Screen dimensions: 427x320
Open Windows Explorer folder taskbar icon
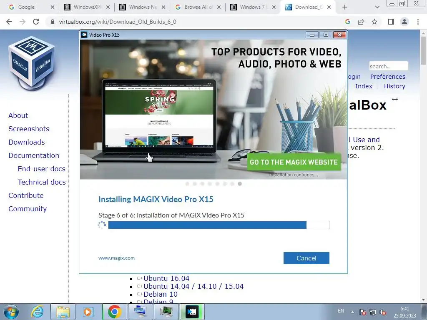tap(63, 312)
